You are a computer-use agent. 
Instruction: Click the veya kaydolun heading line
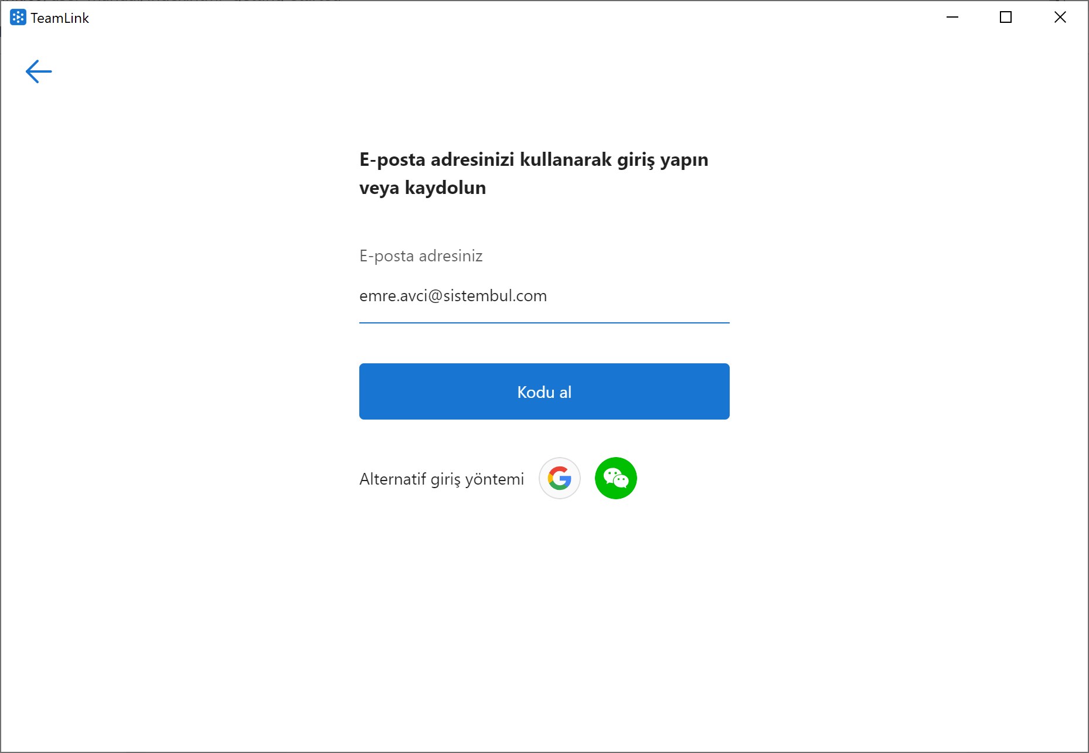click(423, 188)
